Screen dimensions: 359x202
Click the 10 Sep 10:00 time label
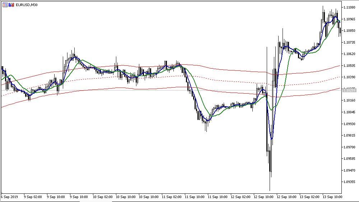(126, 197)
